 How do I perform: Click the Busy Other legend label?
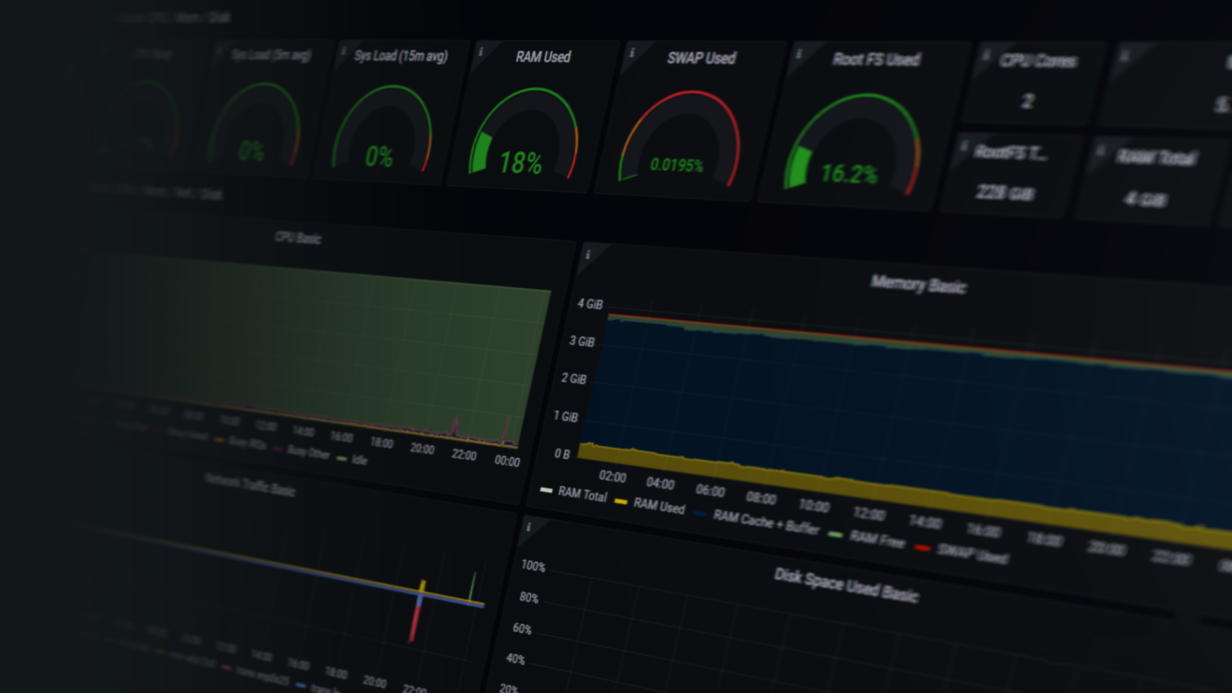coord(308,452)
